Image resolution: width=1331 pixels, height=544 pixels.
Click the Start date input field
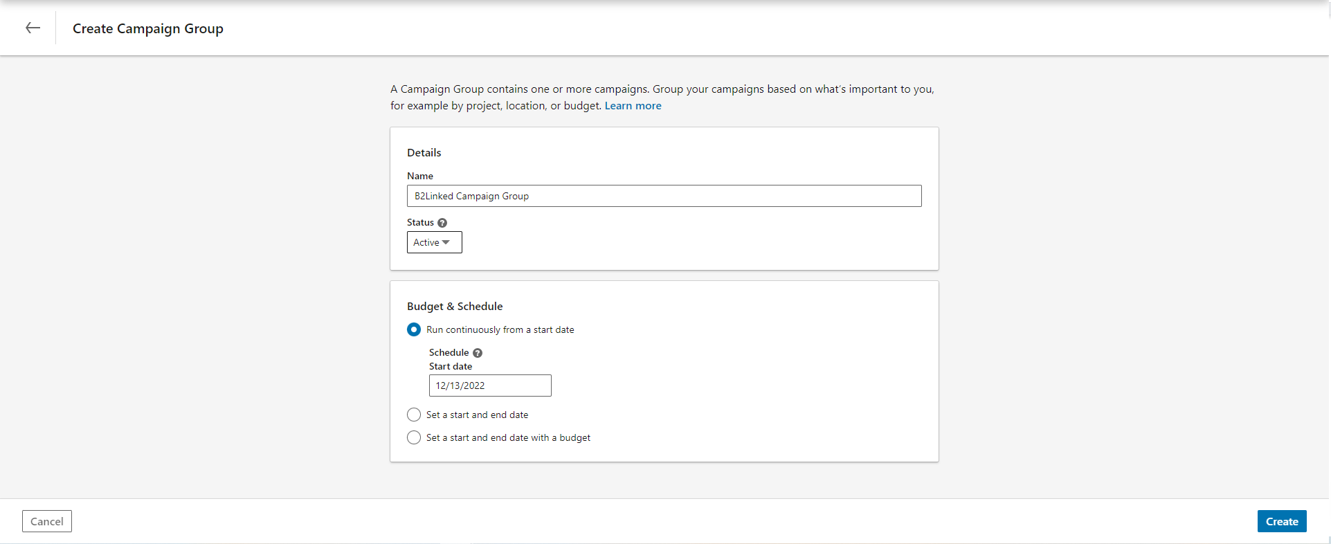(490, 386)
